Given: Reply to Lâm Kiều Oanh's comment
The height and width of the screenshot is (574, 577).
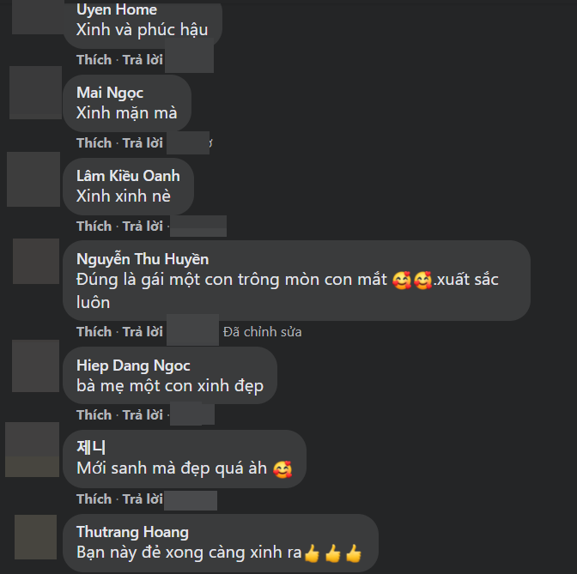Looking at the screenshot, I should (143, 226).
